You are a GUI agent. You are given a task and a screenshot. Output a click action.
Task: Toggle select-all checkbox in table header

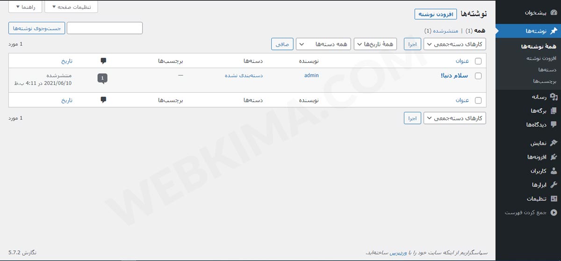478,61
